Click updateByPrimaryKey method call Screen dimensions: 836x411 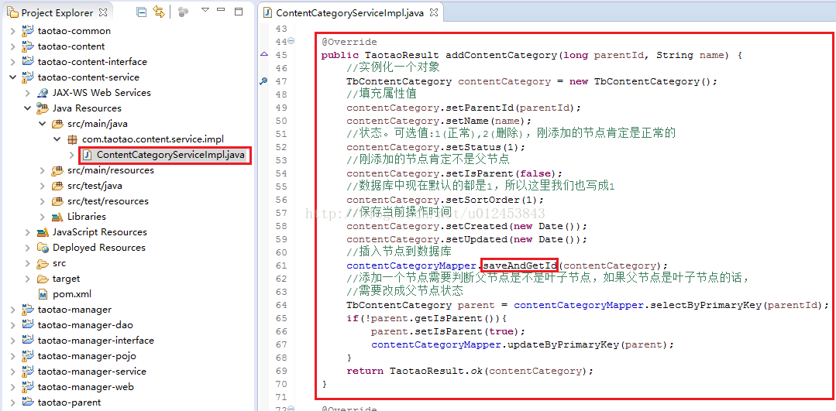[x=564, y=344]
